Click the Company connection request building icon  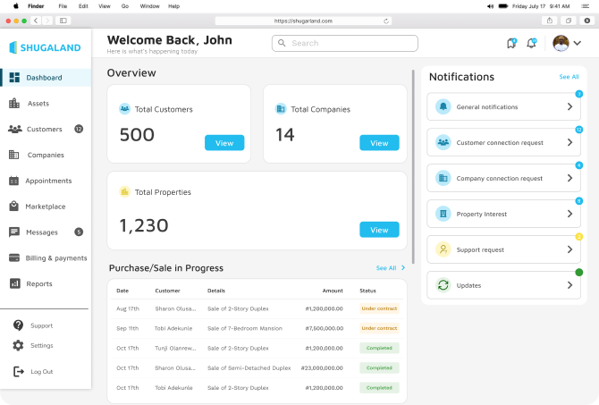pos(443,178)
